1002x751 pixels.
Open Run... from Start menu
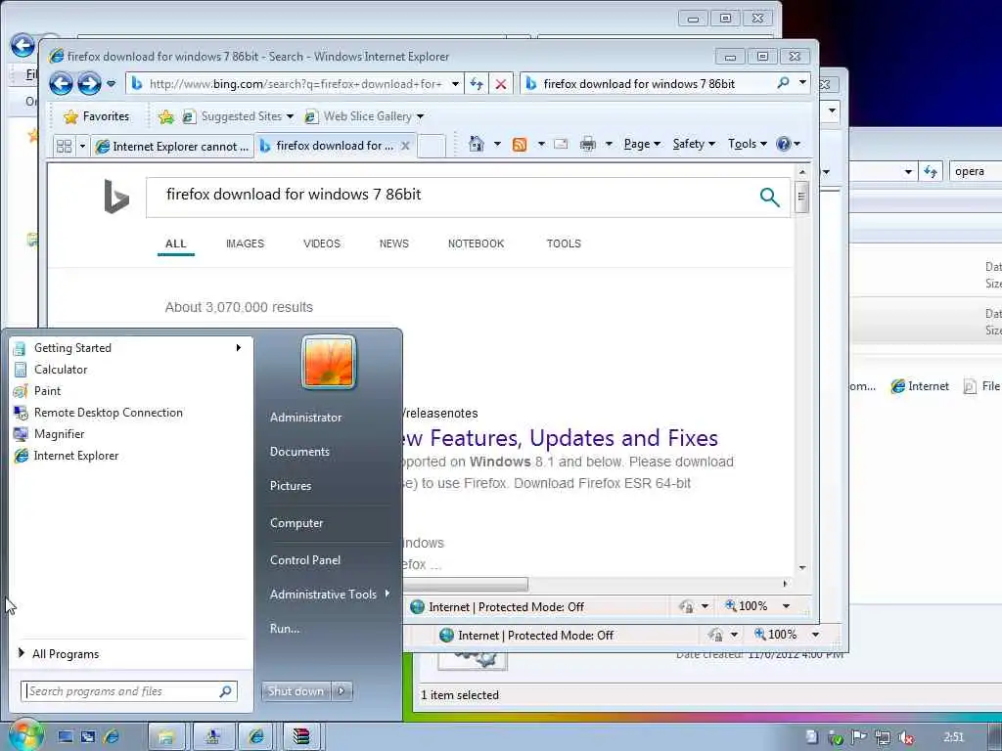[285, 629]
